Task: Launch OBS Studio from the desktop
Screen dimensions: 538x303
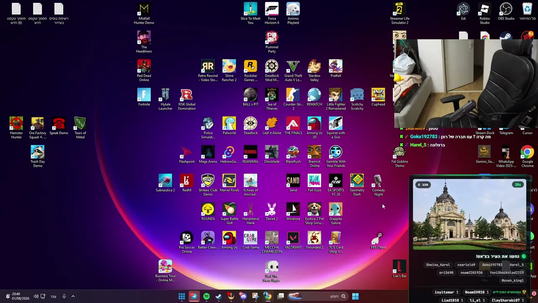Action: [x=506, y=12]
